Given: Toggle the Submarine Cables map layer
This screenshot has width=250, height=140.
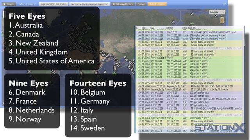Looking at the screenshot, I should tap(89, 4).
